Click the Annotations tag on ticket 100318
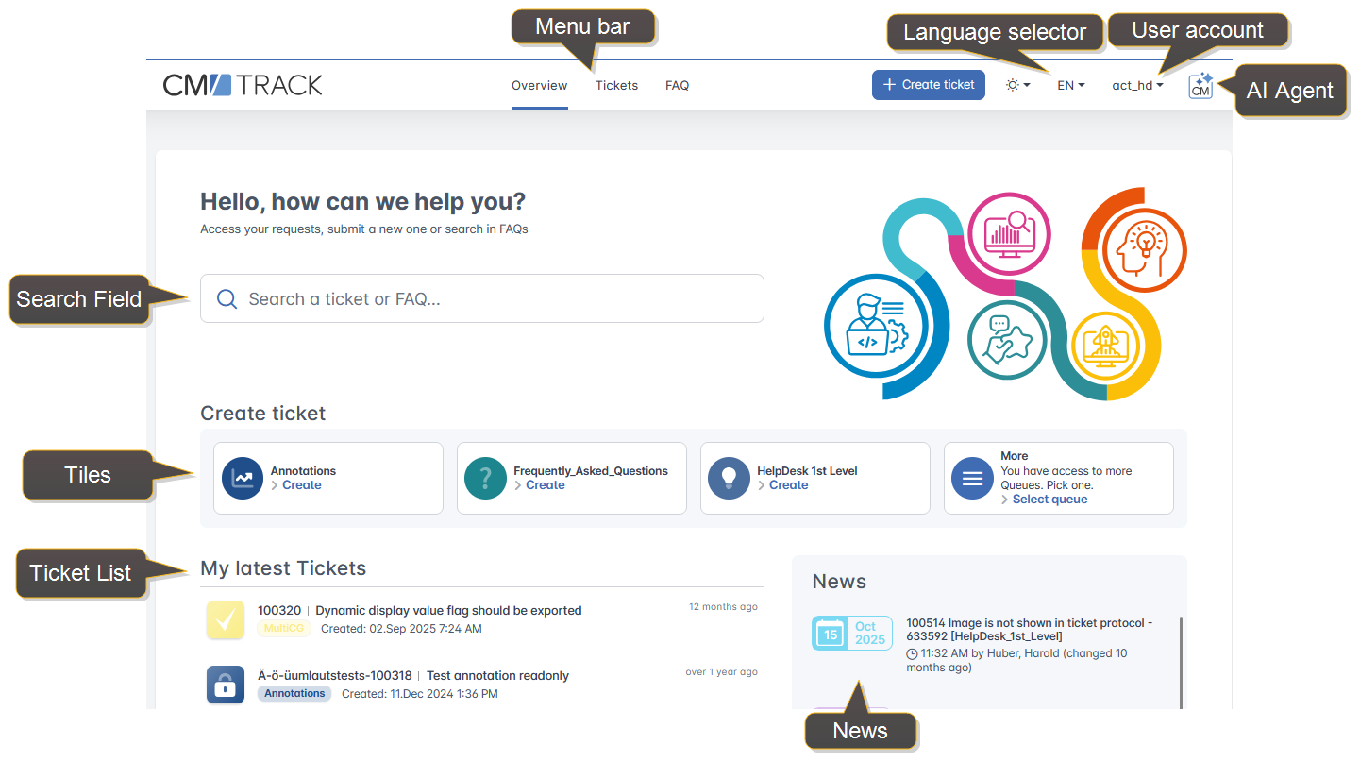This screenshot has height=762, width=1360. (294, 694)
